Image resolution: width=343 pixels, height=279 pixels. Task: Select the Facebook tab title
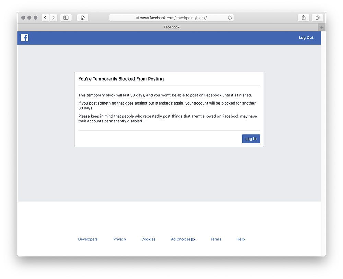[x=171, y=27]
